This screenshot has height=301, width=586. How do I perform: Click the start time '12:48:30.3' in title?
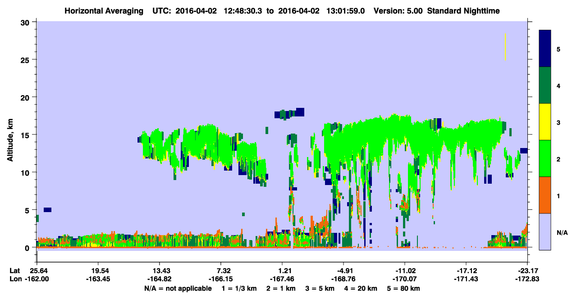(244, 11)
